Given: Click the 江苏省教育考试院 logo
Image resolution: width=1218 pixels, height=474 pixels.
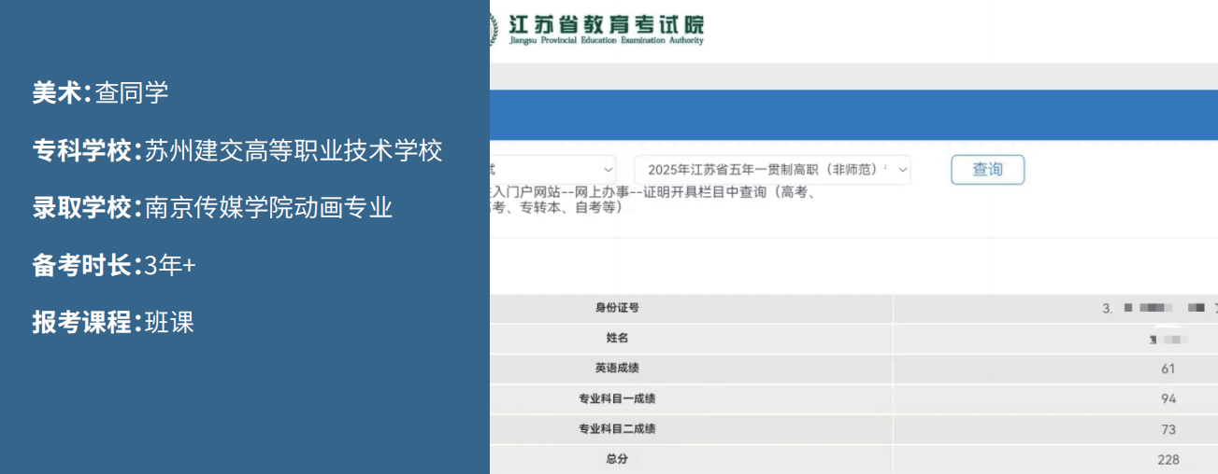Looking at the screenshot, I should (x=596, y=29).
